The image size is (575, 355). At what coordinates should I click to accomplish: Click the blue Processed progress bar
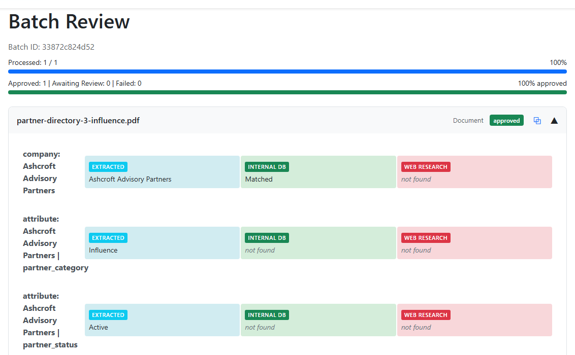287,72
